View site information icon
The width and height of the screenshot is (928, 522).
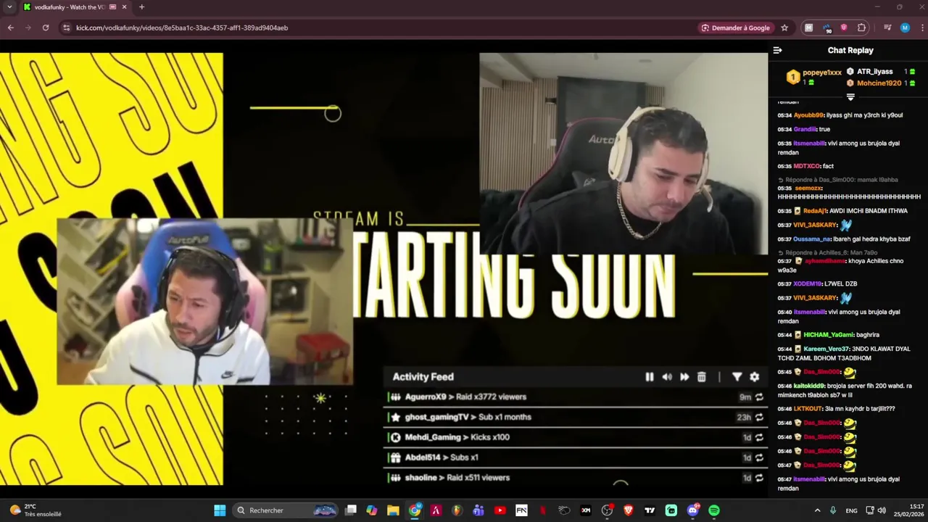pyautogui.click(x=66, y=28)
